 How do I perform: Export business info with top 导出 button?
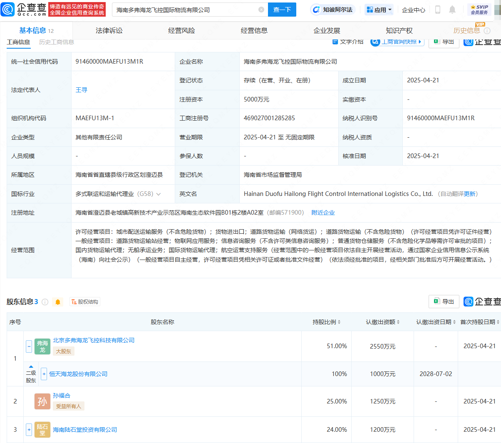[444, 42]
